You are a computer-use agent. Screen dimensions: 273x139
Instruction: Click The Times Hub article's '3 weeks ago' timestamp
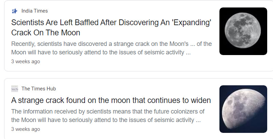pyautogui.click(x=26, y=129)
